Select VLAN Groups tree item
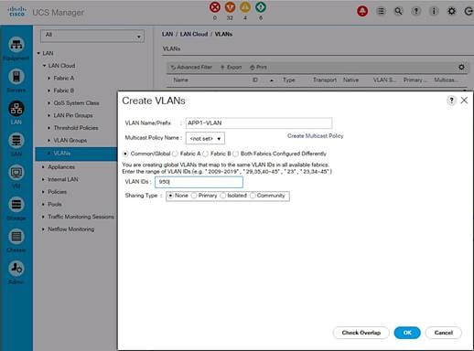The height and width of the screenshot is (351, 474). pyautogui.click(x=70, y=140)
